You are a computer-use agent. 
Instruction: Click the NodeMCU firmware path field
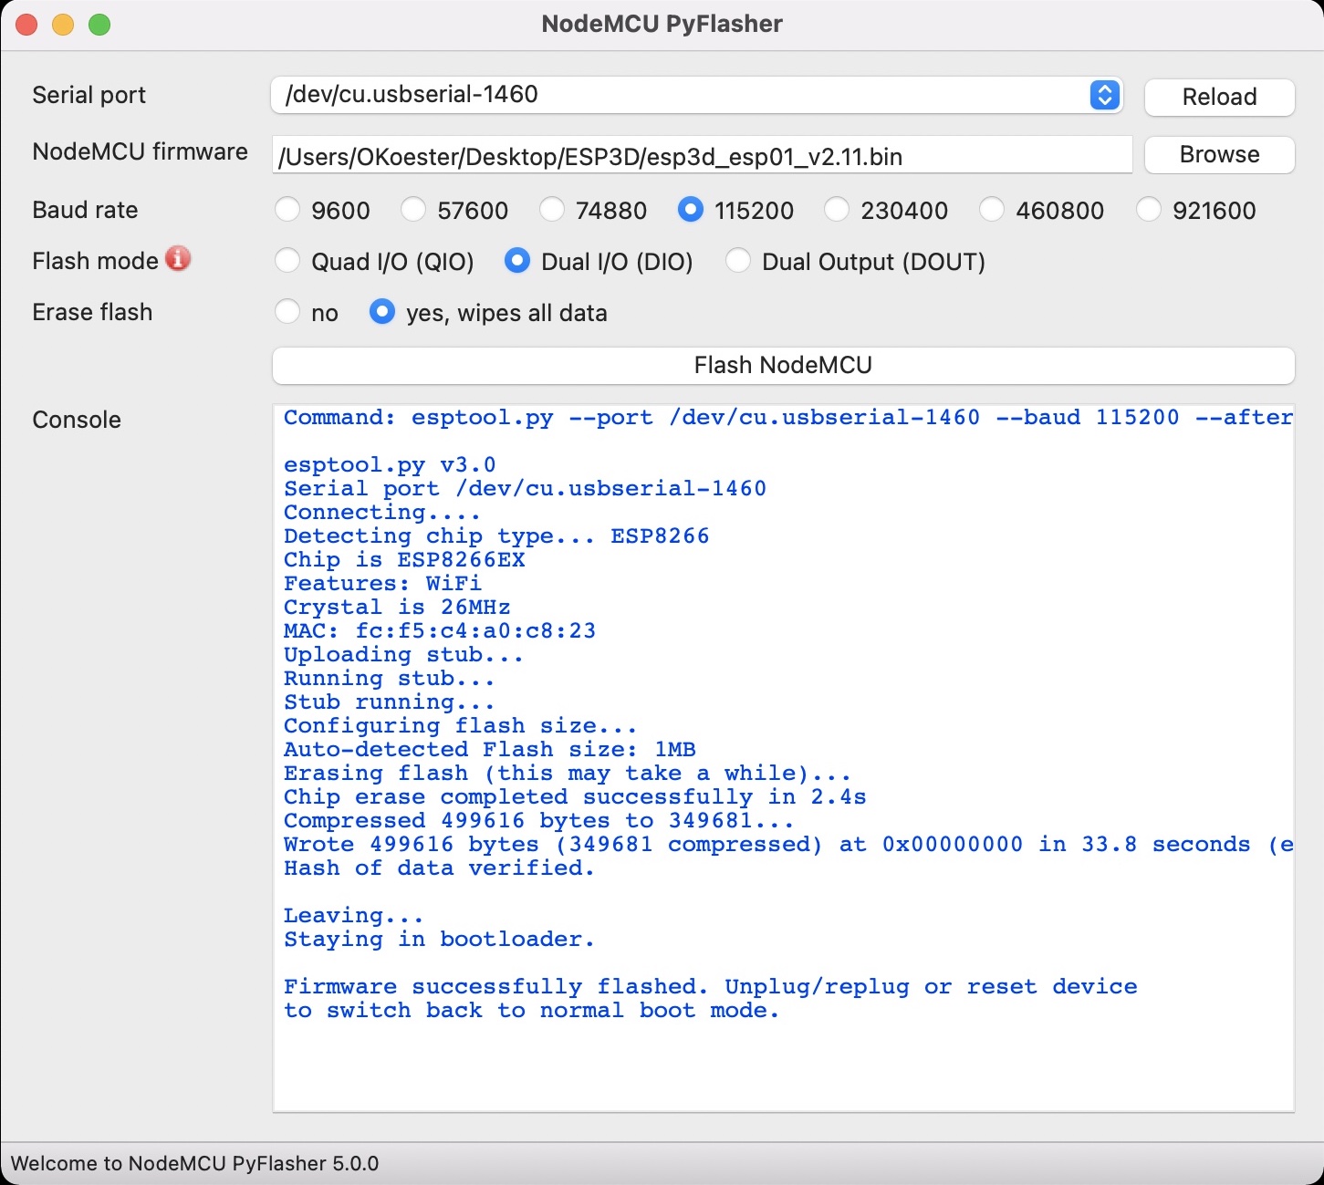click(x=701, y=156)
